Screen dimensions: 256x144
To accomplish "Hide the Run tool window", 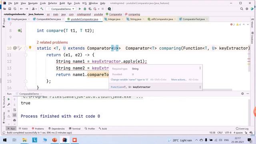I will coord(248,94).
